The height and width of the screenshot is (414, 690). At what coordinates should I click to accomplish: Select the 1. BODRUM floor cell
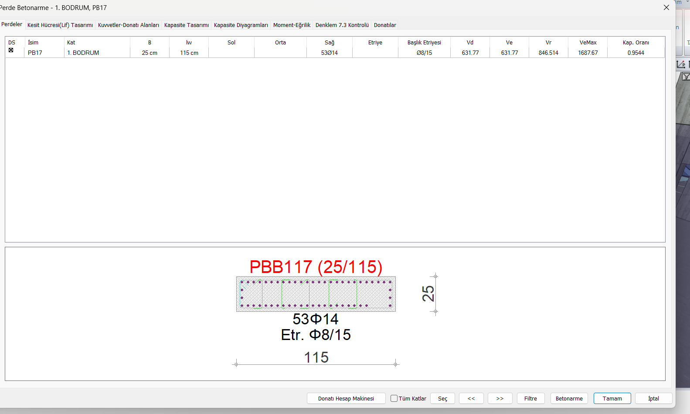coord(83,53)
